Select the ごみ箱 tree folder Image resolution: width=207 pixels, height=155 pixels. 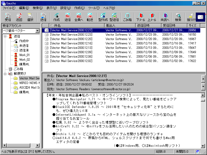pyautogui.click(x=18, y=69)
